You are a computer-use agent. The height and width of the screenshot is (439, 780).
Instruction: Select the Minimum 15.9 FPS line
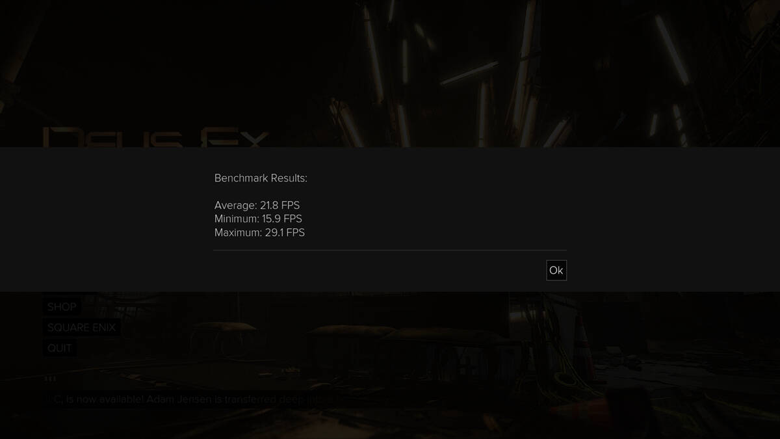258,219
